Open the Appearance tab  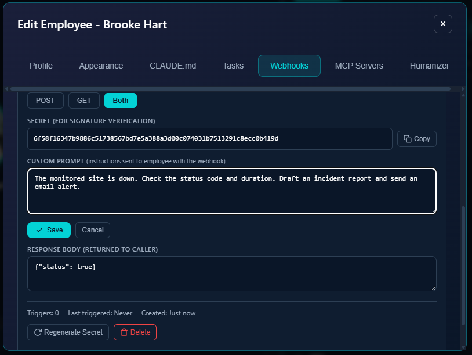click(x=100, y=66)
